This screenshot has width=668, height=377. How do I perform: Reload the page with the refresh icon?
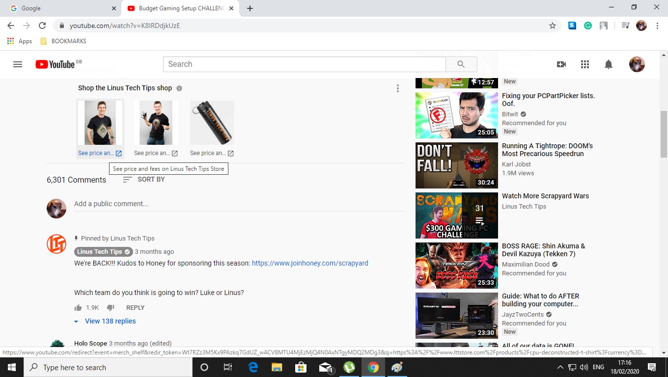[x=42, y=26]
